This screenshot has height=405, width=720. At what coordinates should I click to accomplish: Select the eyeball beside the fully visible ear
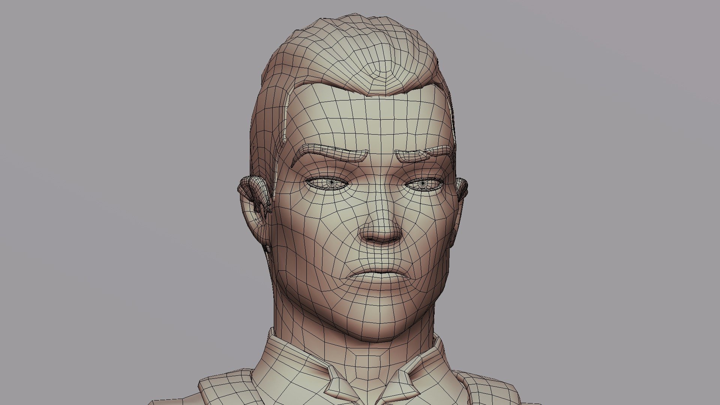point(327,183)
